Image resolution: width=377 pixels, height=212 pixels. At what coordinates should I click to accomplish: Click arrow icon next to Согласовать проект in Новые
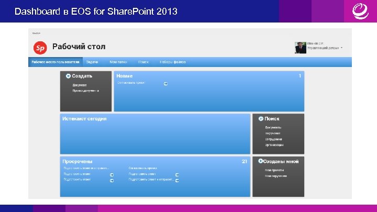[x=165, y=84]
